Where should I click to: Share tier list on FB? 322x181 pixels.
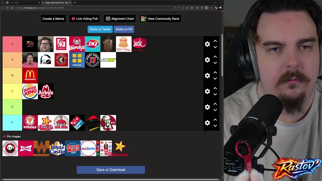[x=124, y=29]
